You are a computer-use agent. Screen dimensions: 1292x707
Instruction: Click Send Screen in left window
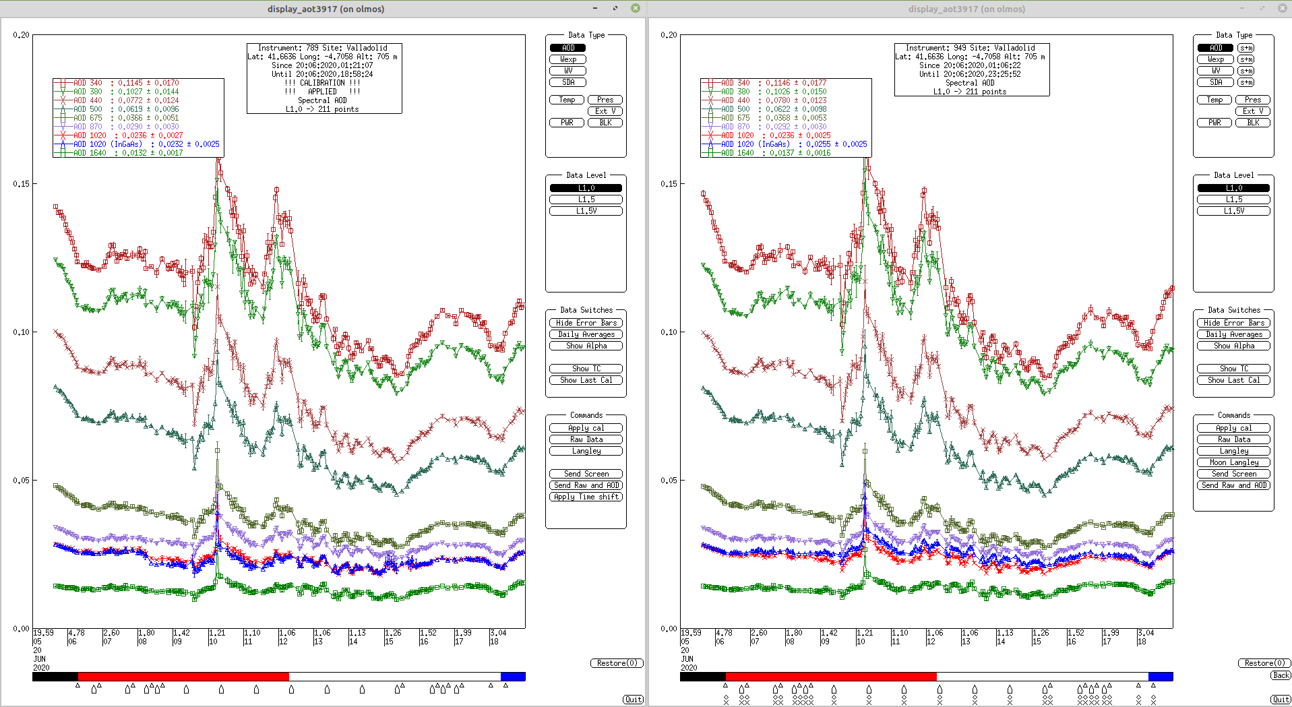[x=586, y=474]
